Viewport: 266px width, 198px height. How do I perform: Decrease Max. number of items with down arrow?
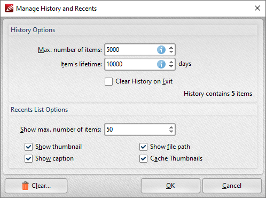(x=171, y=52)
